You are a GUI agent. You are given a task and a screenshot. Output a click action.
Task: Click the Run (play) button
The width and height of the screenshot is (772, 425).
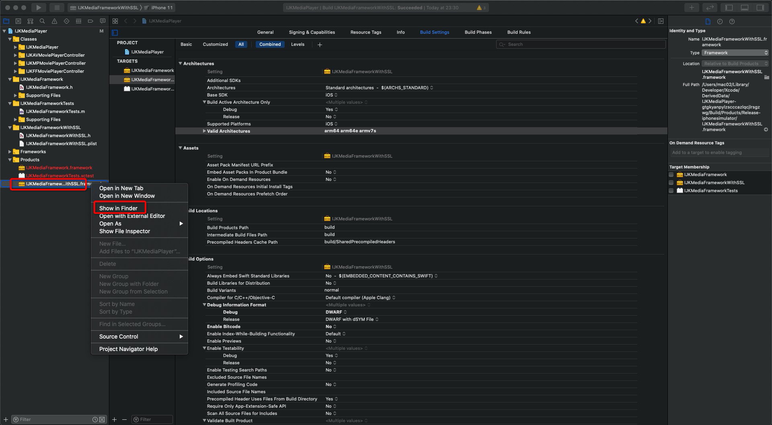pyautogui.click(x=39, y=8)
